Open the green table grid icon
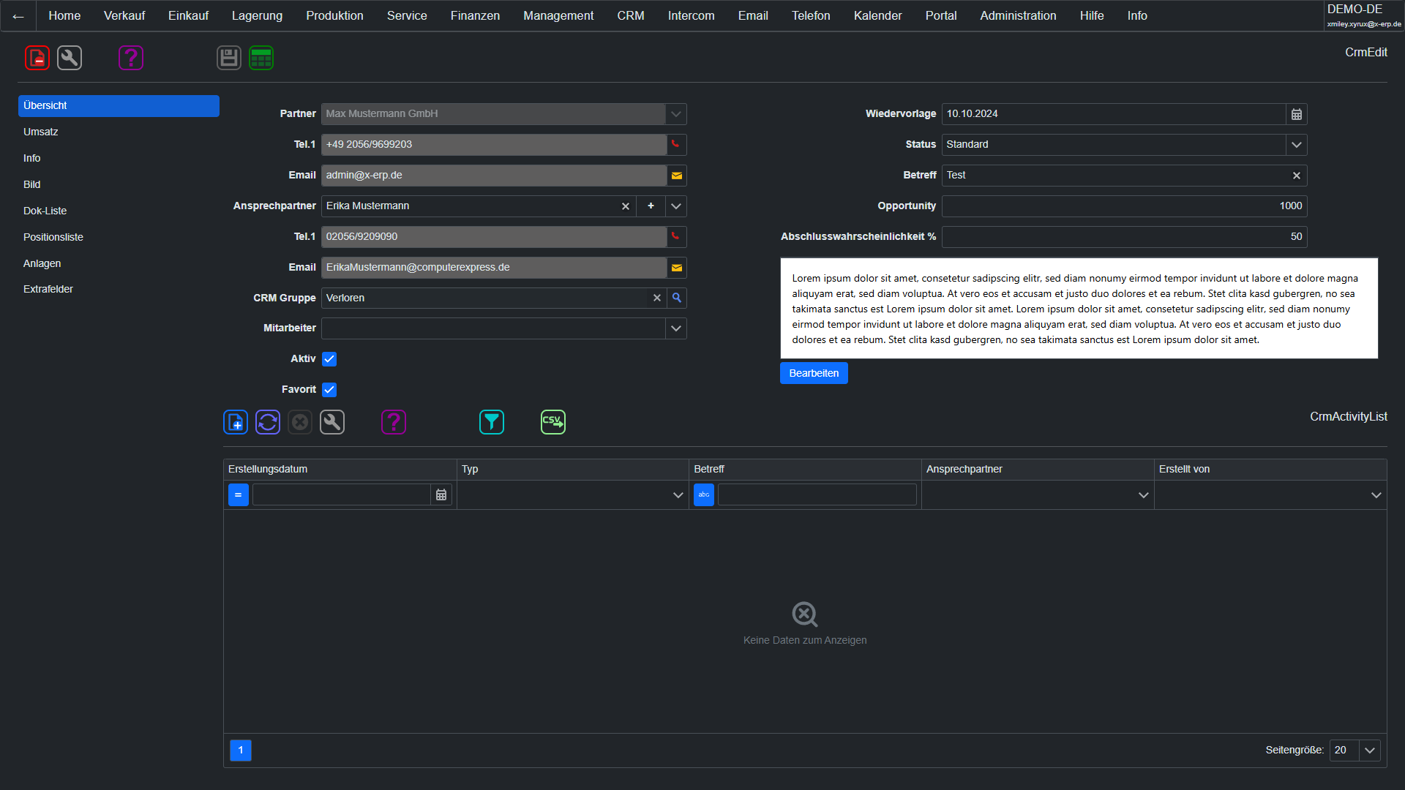 tap(261, 58)
